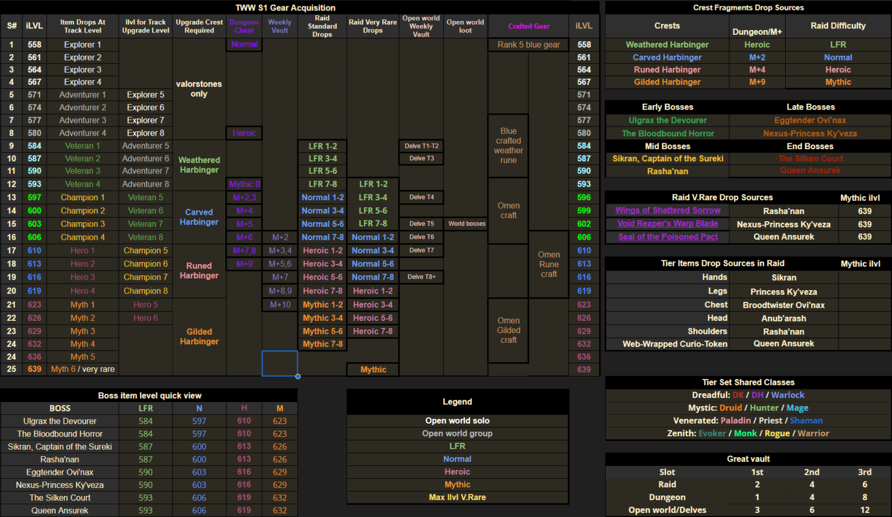
Task: Select Max Ilvl V.Rare in the Legend
Action: [x=457, y=497]
